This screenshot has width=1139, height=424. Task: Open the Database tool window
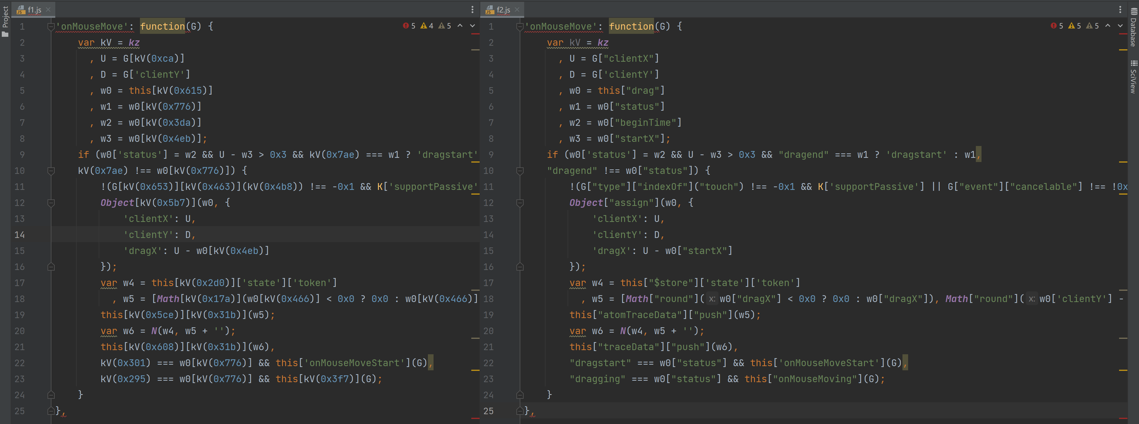pyautogui.click(x=1133, y=27)
